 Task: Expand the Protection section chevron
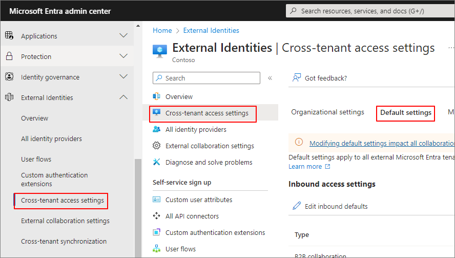tap(123, 56)
